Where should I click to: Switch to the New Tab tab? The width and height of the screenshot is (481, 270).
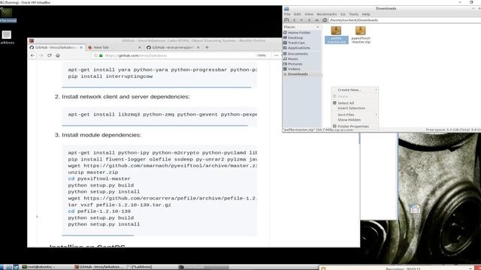[x=114, y=47]
